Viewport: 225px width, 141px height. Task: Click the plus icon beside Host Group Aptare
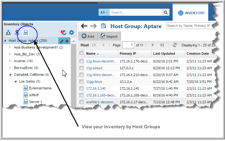coord(67,41)
